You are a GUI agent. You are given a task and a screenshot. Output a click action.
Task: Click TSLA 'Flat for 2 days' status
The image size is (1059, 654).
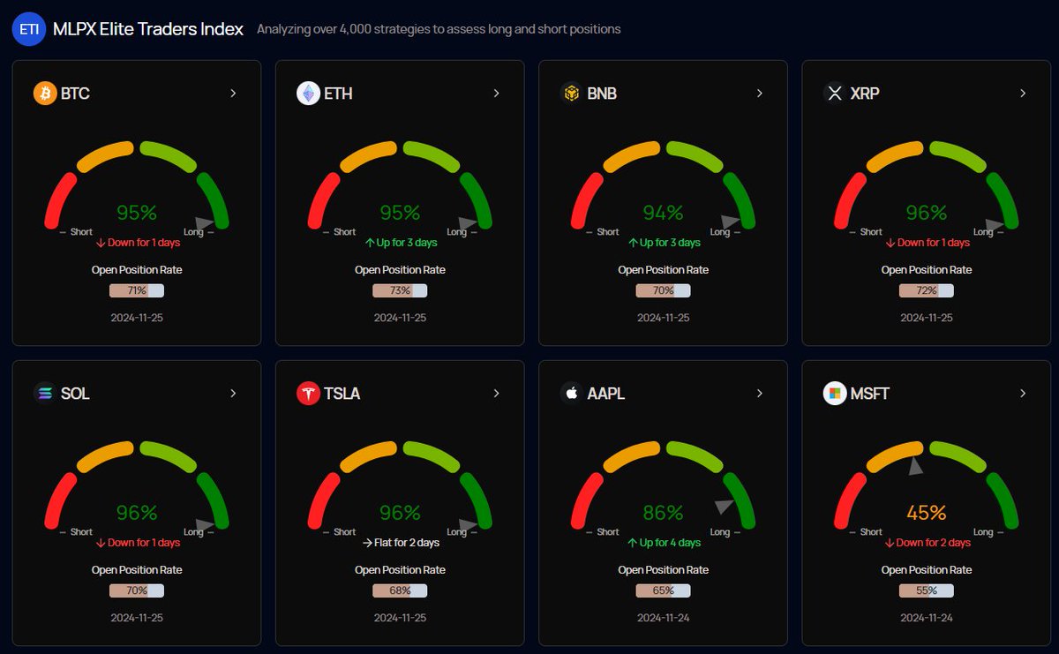[x=400, y=543]
